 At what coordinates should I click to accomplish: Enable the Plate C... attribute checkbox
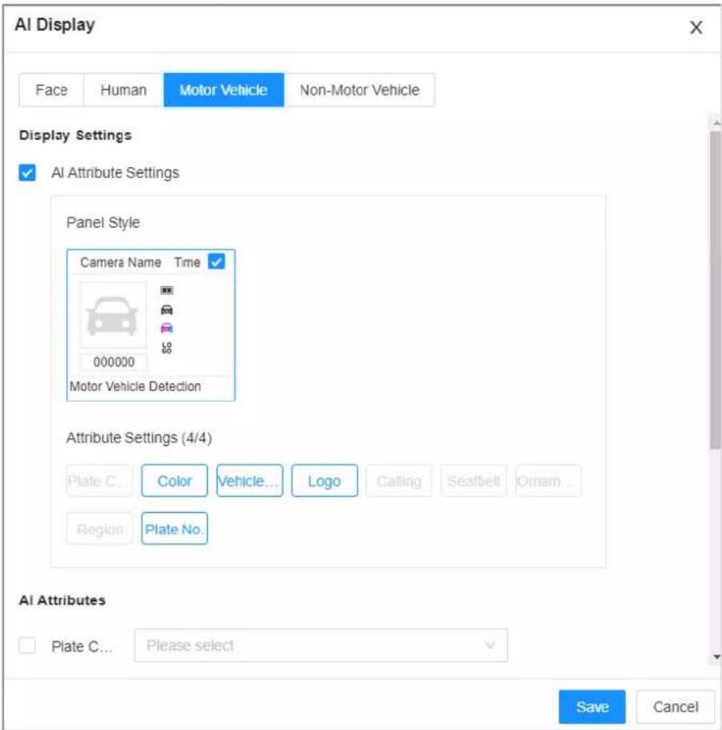click(27, 646)
